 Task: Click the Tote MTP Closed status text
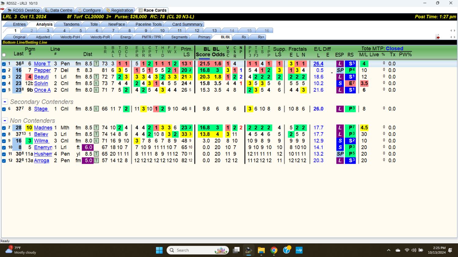pos(394,48)
